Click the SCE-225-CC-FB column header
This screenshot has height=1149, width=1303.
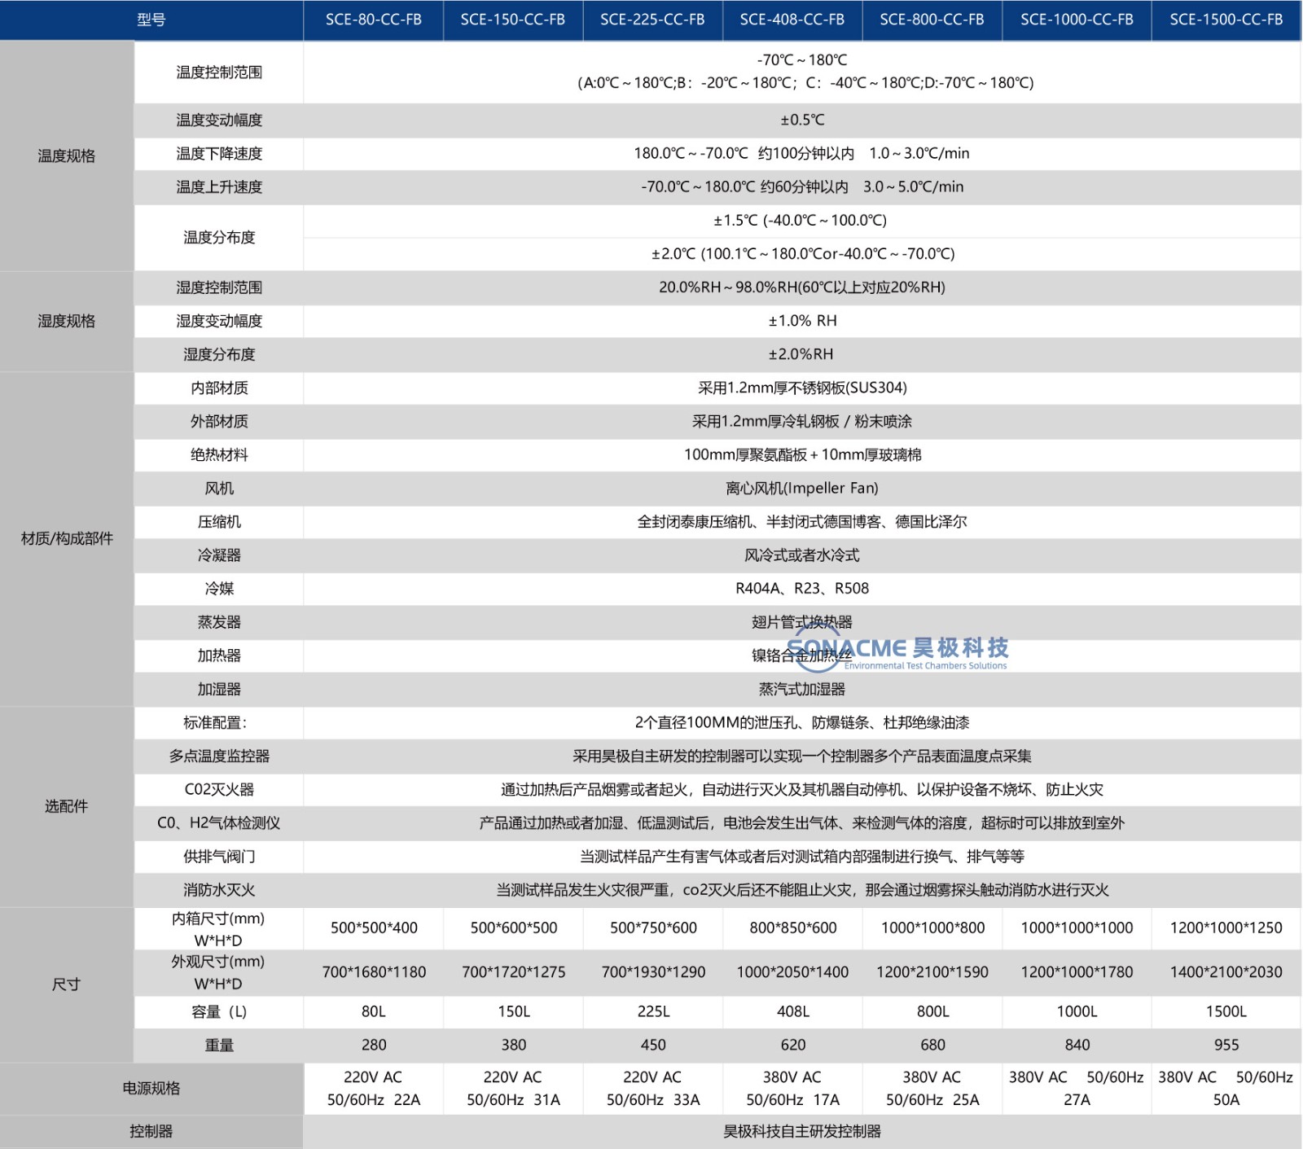pos(652,20)
